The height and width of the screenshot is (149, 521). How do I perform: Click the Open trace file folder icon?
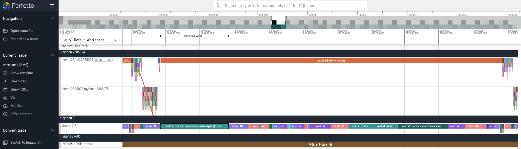5,31
